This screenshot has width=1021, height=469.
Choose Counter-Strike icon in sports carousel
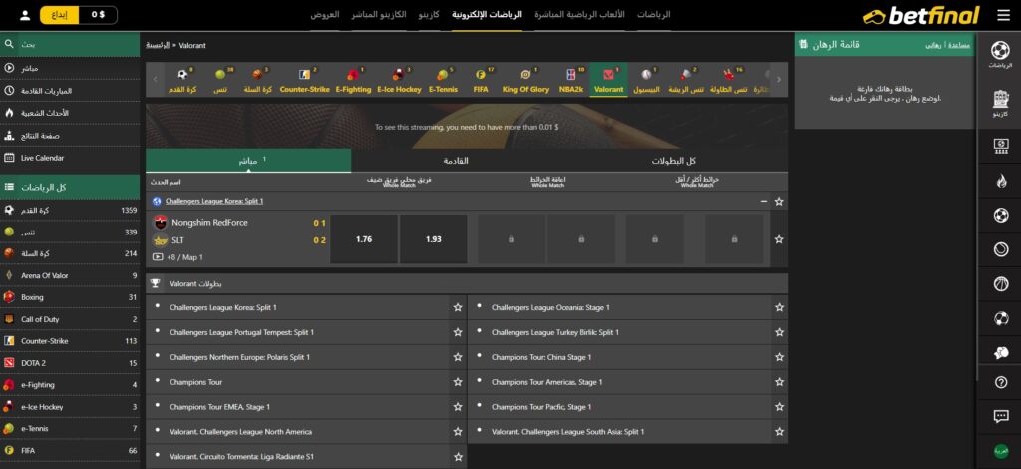(305, 80)
